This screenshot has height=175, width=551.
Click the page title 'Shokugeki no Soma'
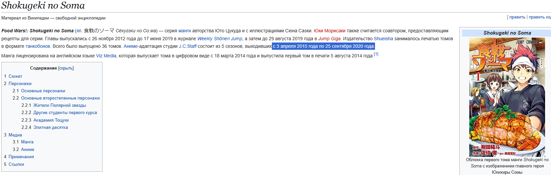tap(43, 5)
